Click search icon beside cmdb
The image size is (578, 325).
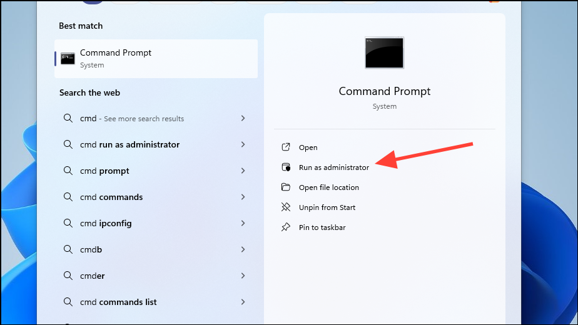pyautogui.click(x=68, y=249)
